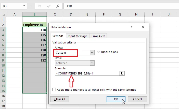Select column F header
179x109 pixels.
[104, 14]
